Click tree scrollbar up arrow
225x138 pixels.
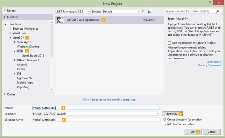click(x=52, y=22)
